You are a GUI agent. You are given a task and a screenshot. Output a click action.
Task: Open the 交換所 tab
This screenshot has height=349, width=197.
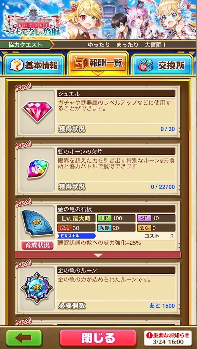pyautogui.click(x=162, y=65)
